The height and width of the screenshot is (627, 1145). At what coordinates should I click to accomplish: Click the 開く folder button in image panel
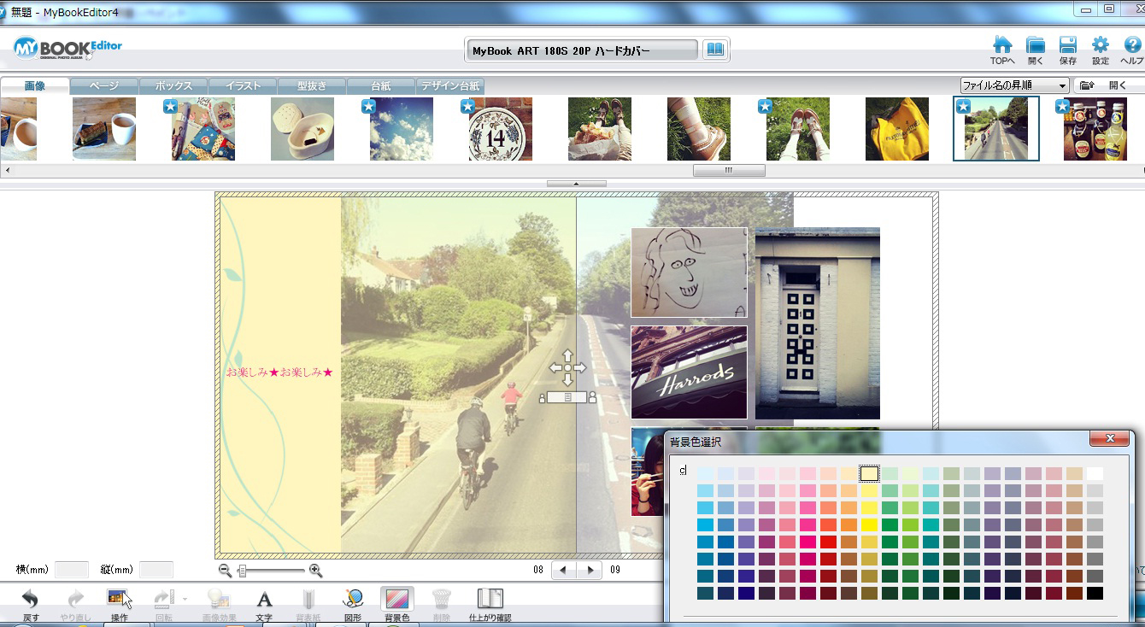(x=1107, y=85)
